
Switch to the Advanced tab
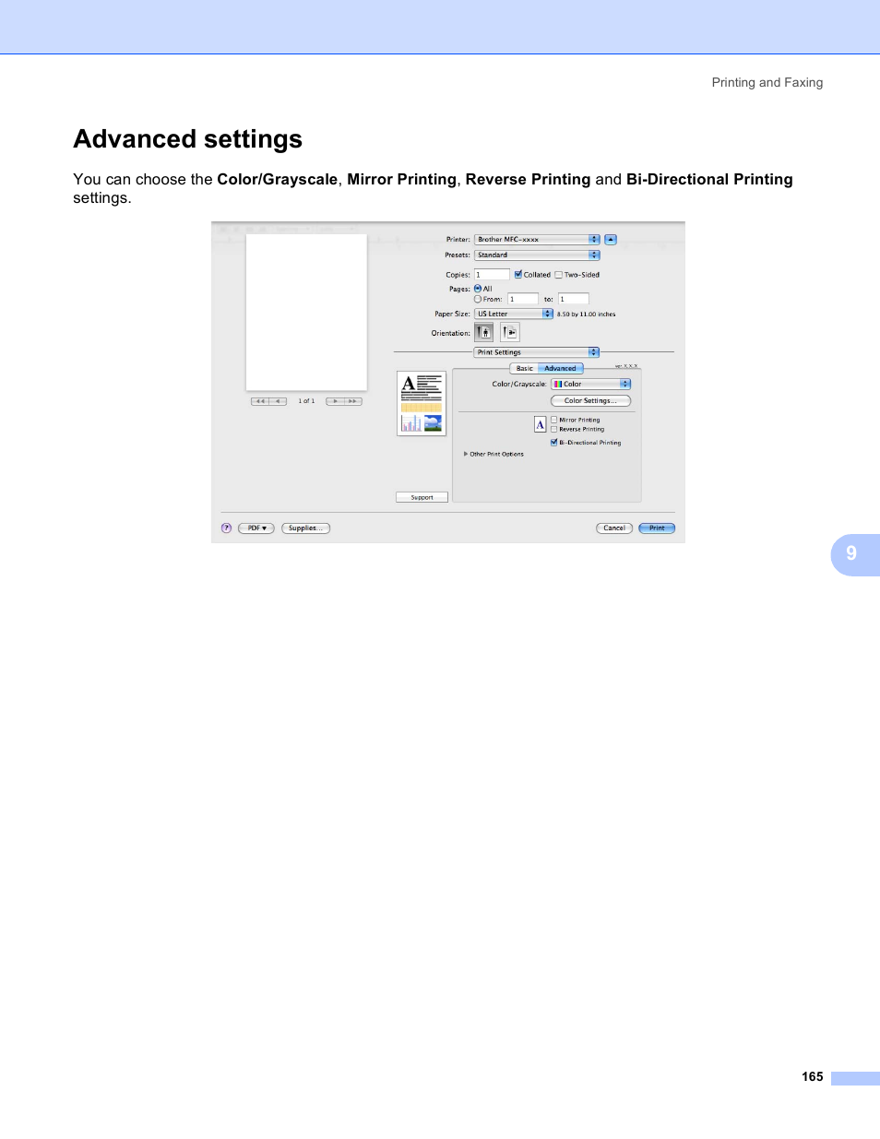click(560, 368)
